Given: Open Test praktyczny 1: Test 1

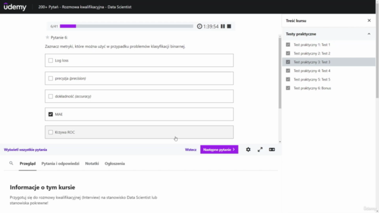Looking at the screenshot, I should point(312,45).
